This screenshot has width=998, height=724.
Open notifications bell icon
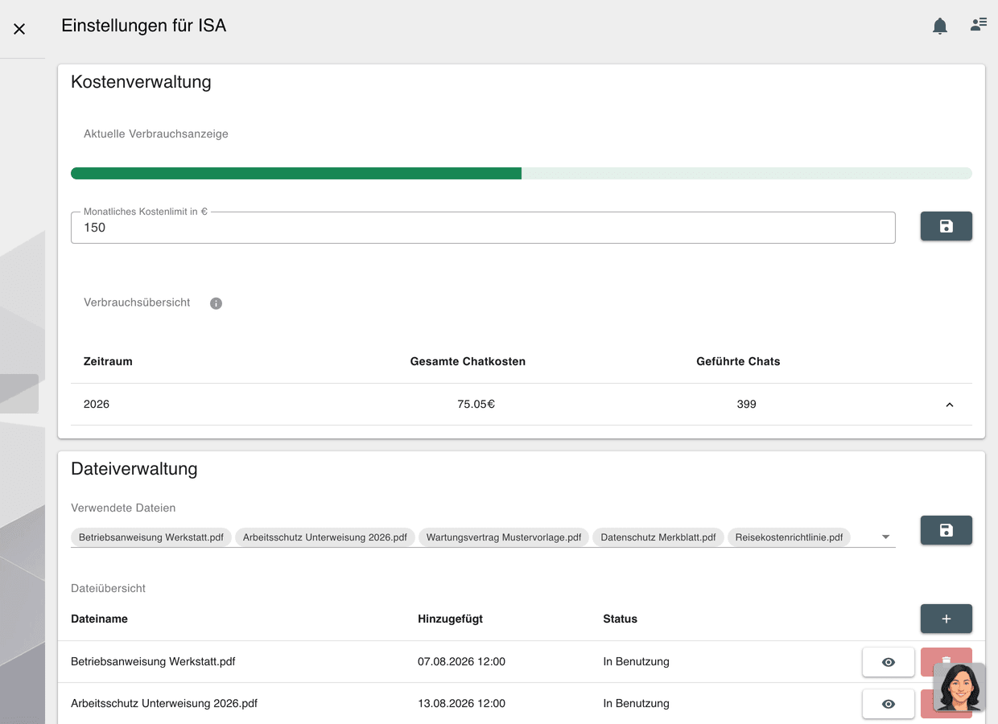click(x=940, y=26)
